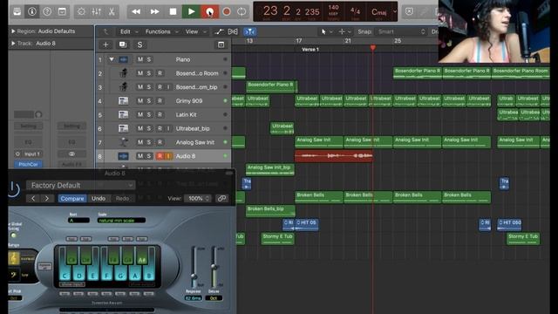
Task: Select the red Audio 8 recording region
Action: (334, 156)
